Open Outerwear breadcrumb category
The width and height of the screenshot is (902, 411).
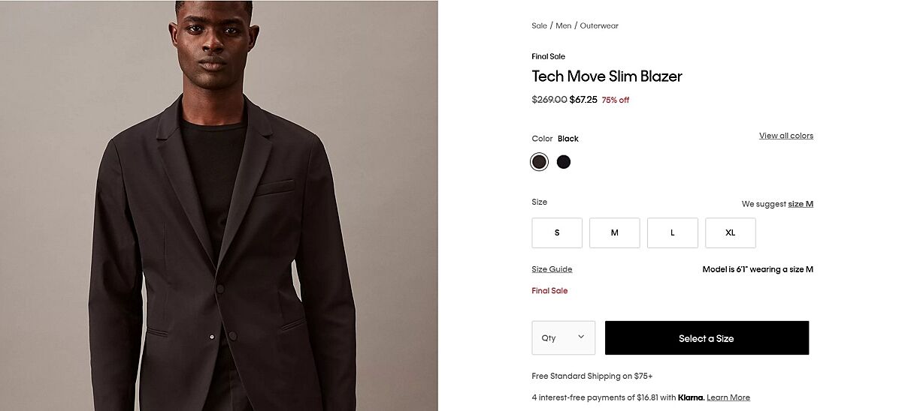[599, 25]
